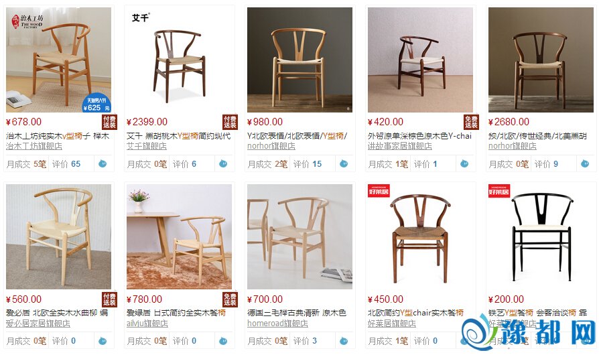The height and width of the screenshot is (359, 599).
Task: Click the chat icon under the ¥780.00 chair
Action: (x=223, y=341)
